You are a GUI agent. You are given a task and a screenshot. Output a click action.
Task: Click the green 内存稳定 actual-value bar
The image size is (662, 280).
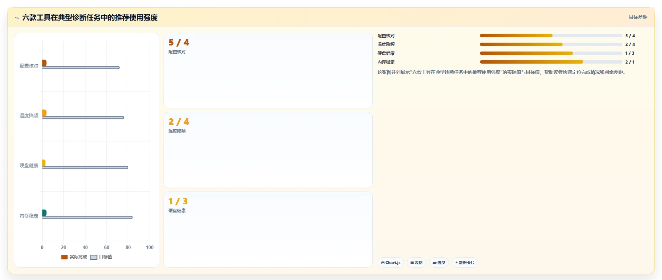point(44,213)
